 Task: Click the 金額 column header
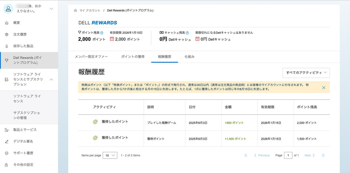228,107
